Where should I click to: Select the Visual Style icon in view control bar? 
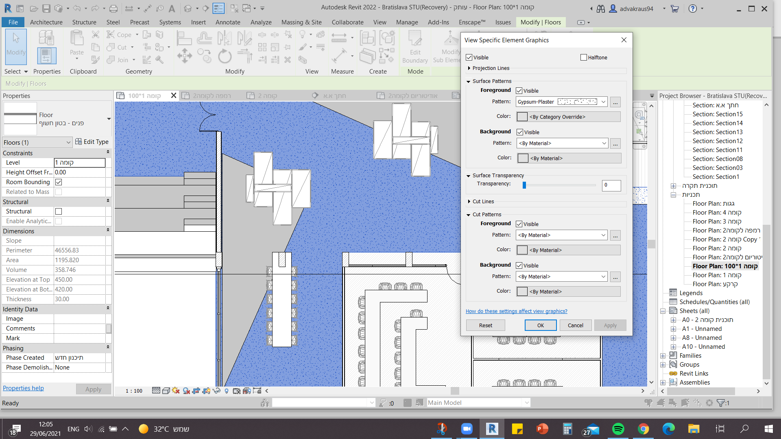click(166, 391)
